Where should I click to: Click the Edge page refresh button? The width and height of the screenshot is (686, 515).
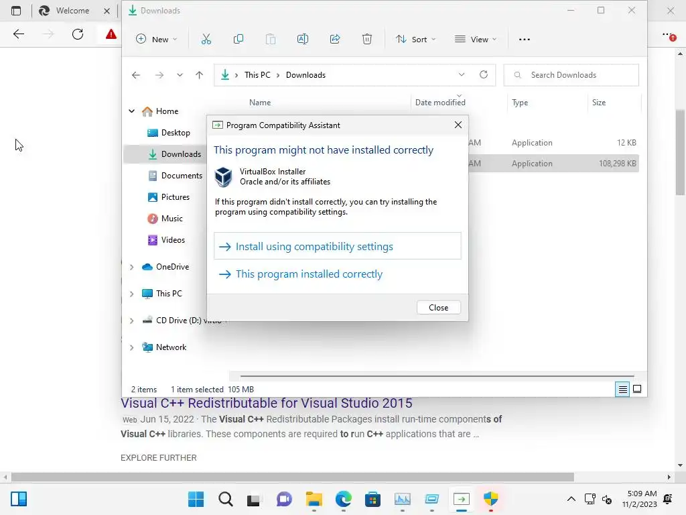tap(78, 34)
